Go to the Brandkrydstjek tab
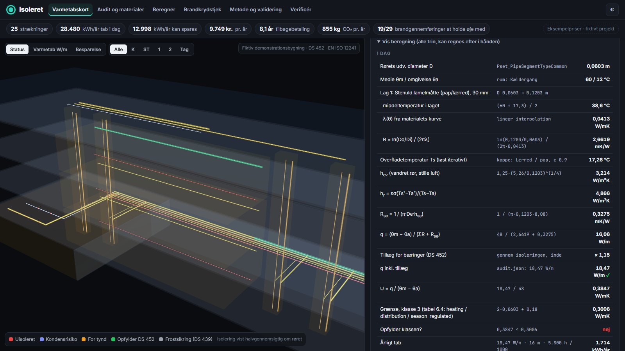Image resolution: width=625 pixels, height=351 pixels. coord(202,10)
